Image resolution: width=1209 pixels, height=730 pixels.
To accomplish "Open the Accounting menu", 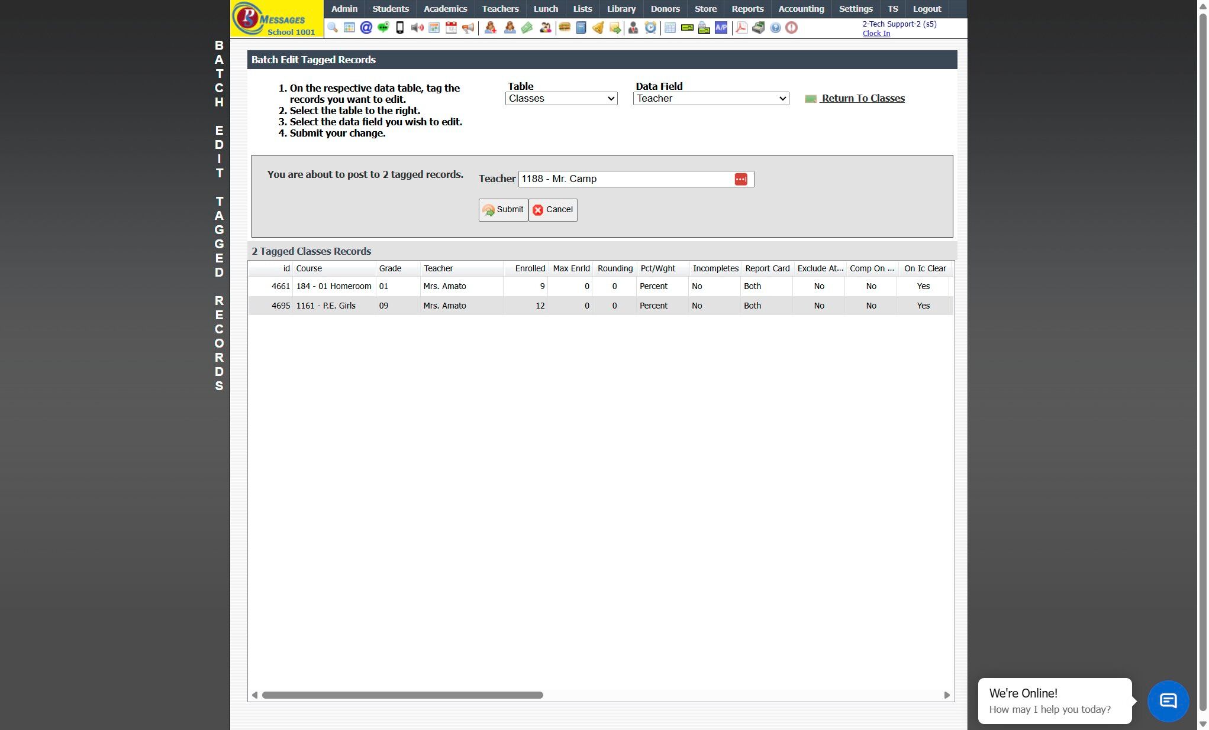I will tap(801, 9).
